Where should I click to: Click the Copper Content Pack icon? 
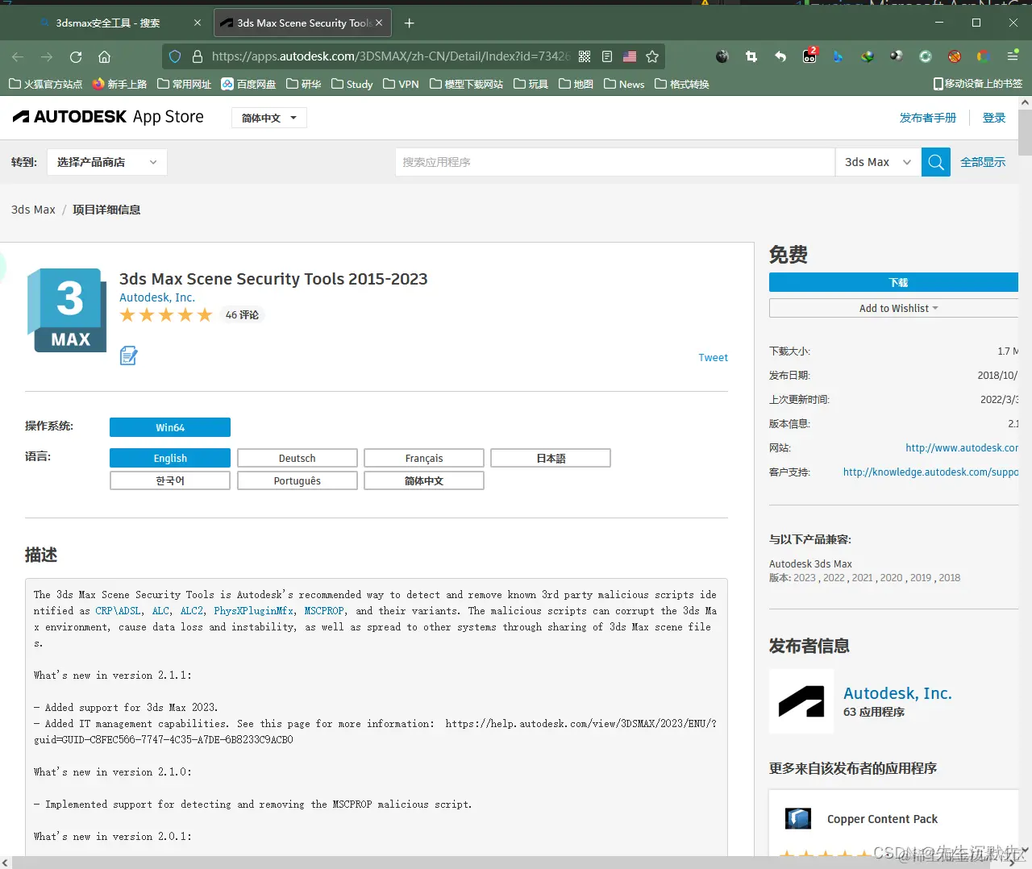(798, 818)
